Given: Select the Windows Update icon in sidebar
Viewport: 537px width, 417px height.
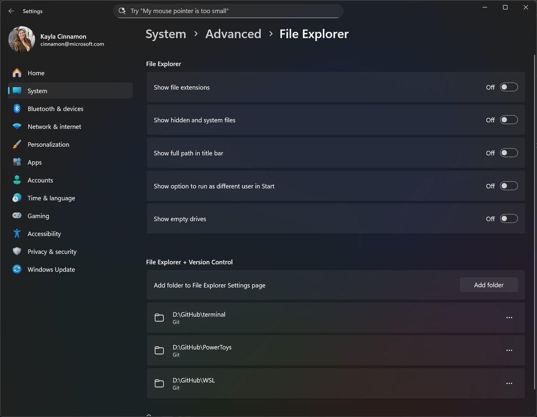Looking at the screenshot, I should point(17,269).
